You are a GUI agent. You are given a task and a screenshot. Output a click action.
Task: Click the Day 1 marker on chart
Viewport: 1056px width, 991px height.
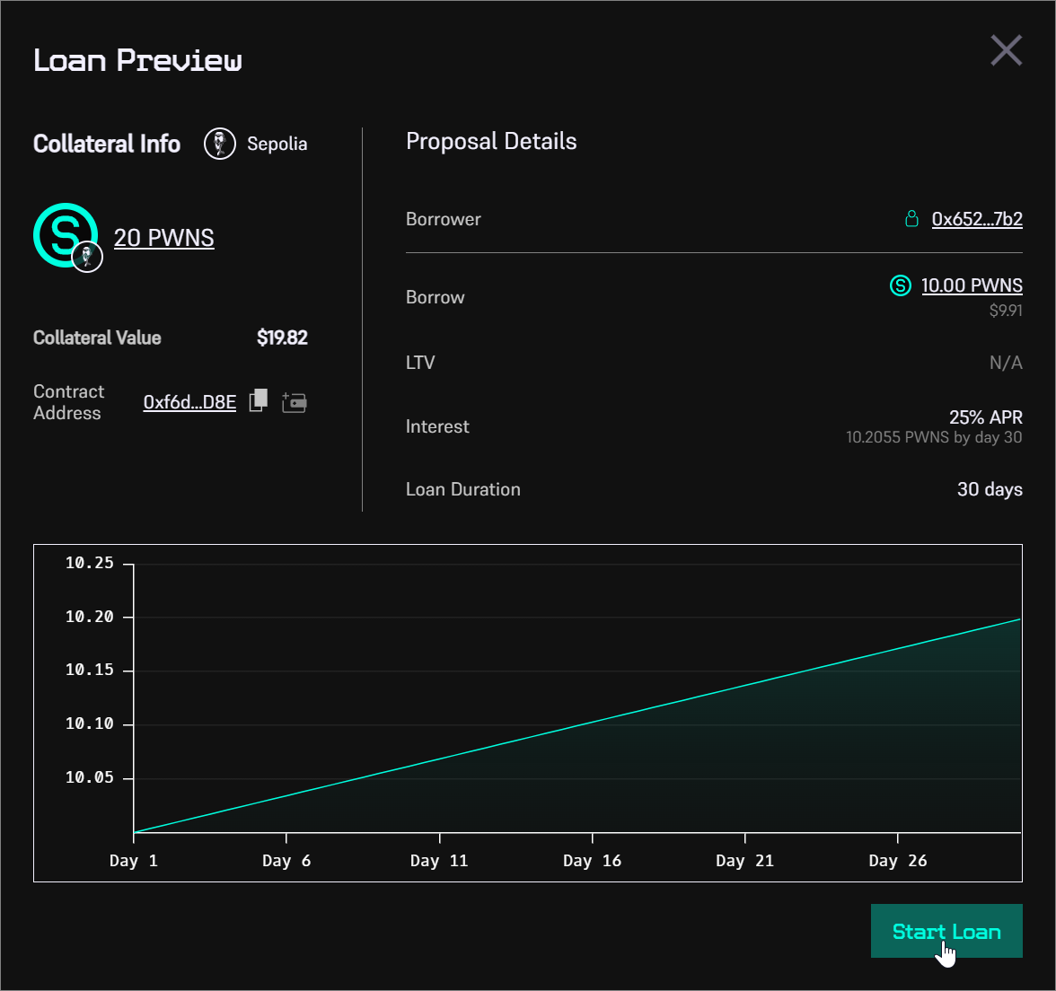(134, 860)
